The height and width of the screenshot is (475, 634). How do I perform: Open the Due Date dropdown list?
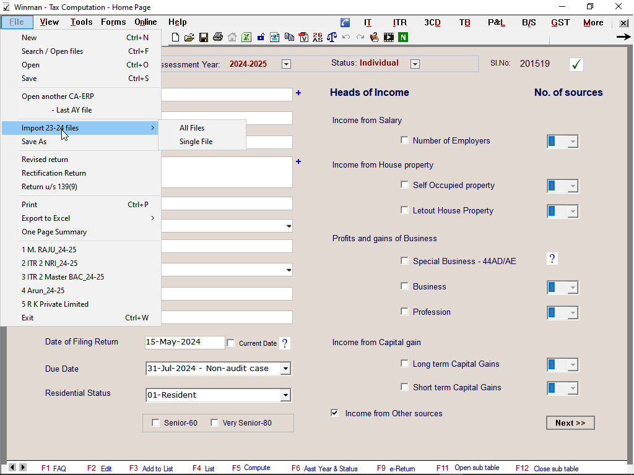[x=285, y=369]
